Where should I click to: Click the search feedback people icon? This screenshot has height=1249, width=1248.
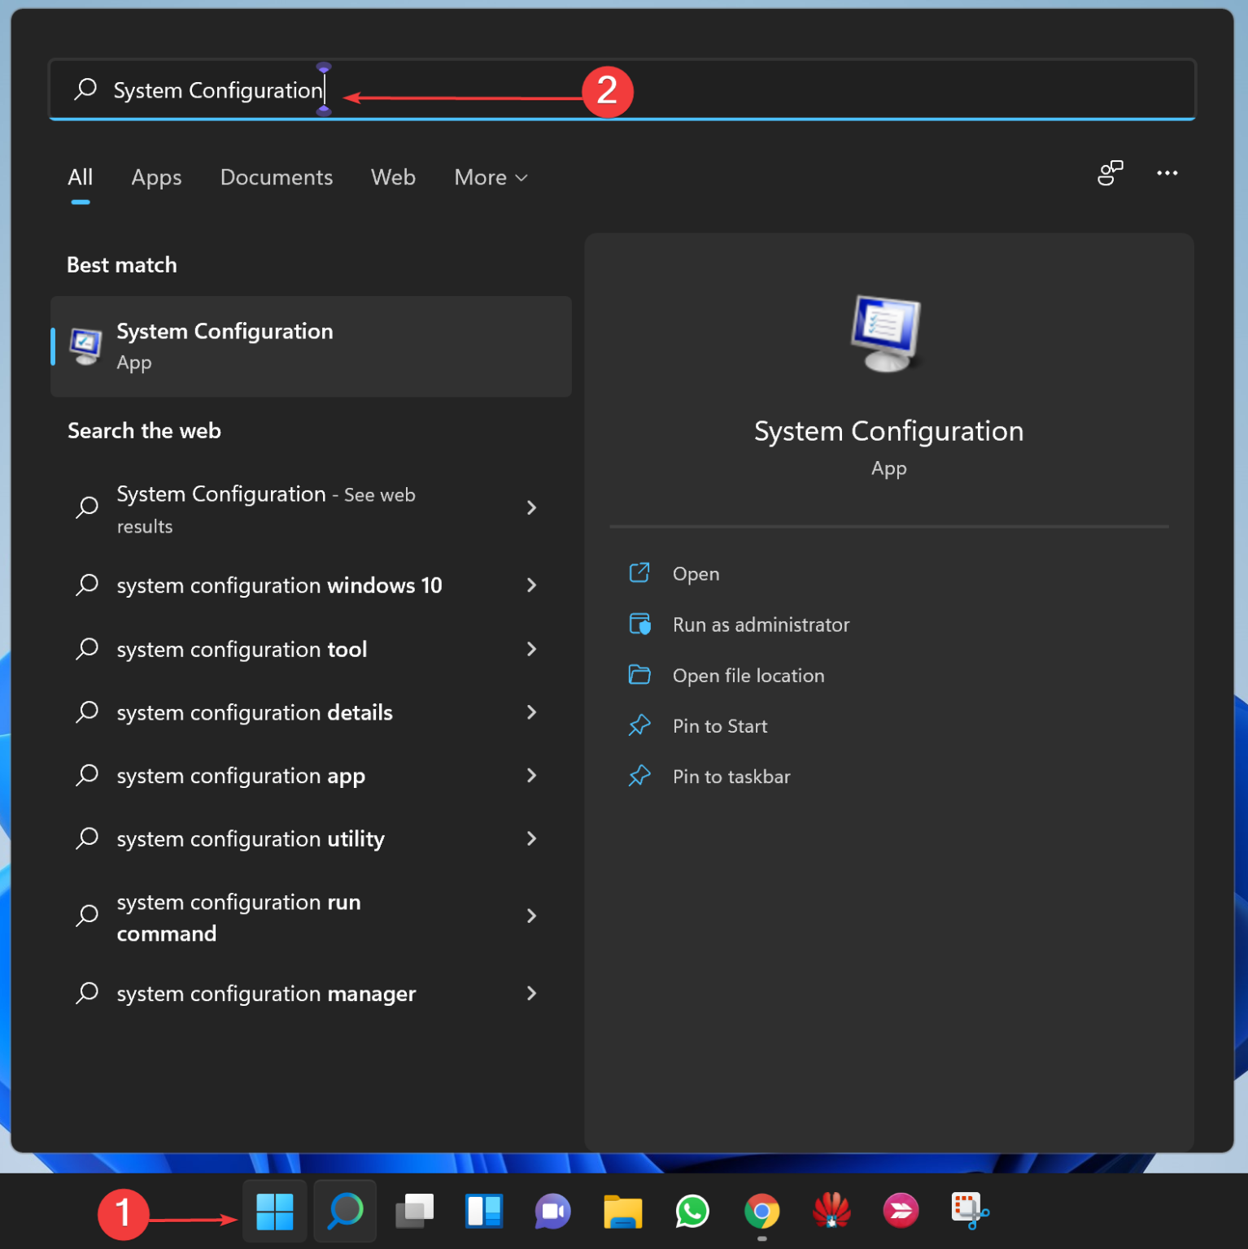(1110, 173)
